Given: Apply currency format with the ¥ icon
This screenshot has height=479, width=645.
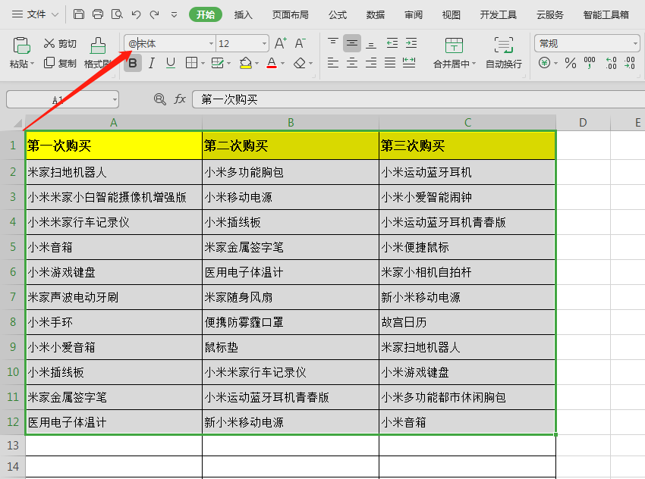Looking at the screenshot, I should [x=544, y=63].
